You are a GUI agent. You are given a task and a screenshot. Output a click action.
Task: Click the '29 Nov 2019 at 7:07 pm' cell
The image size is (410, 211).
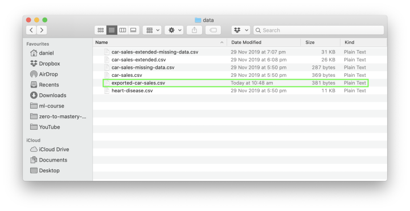(259, 52)
